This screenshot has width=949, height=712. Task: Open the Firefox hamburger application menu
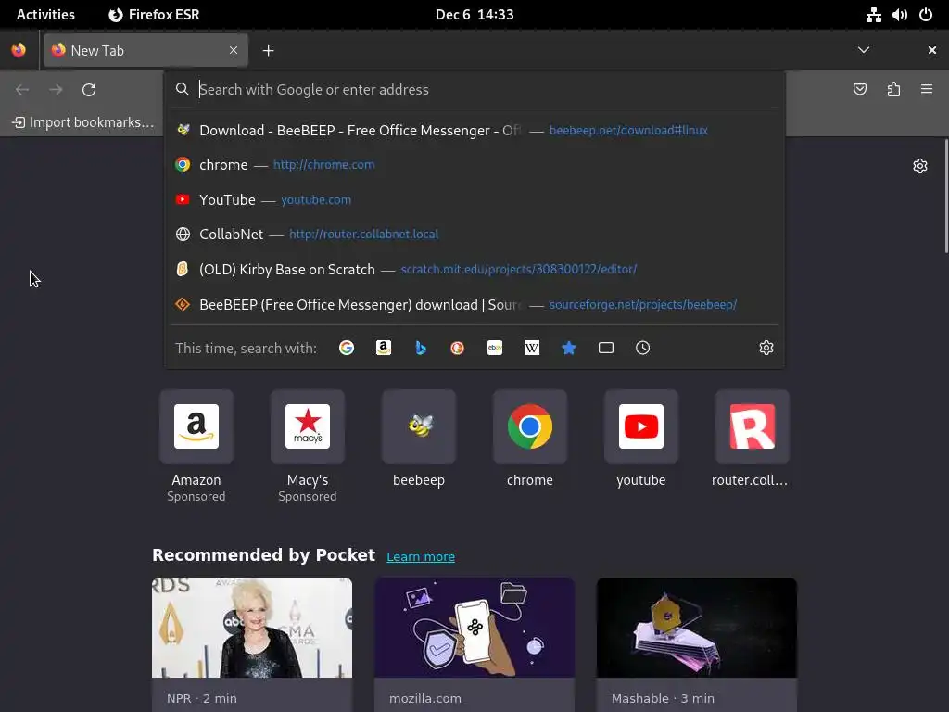pos(927,90)
